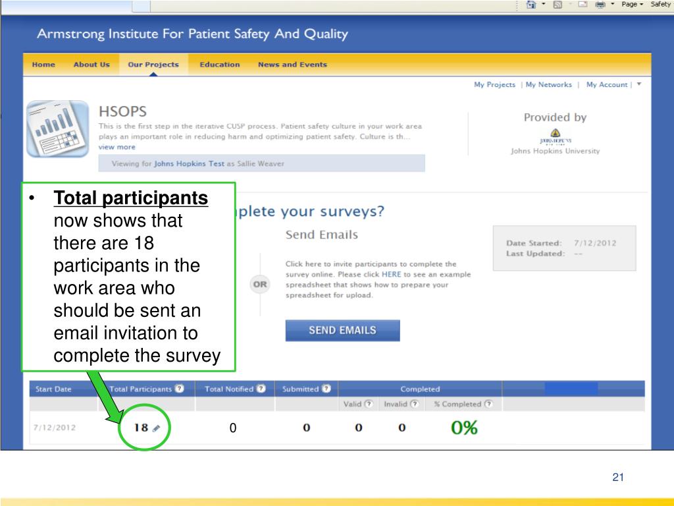Go to the Home tab
The width and height of the screenshot is (674, 506).
[x=43, y=65]
